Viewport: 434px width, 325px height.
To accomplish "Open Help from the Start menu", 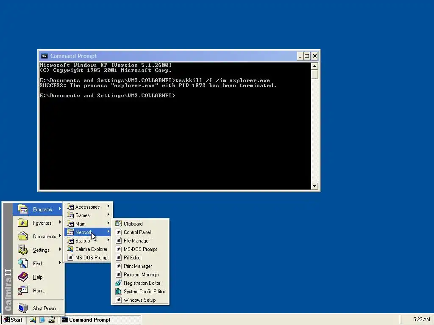I will [x=38, y=277].
